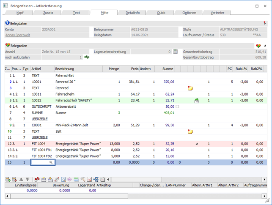Viewport: 272px width, 205px height.
Task: Toggle the Aktionsrabatt checkbox in GUTSCHRIFT row
Action: click(x=177, y=107)
